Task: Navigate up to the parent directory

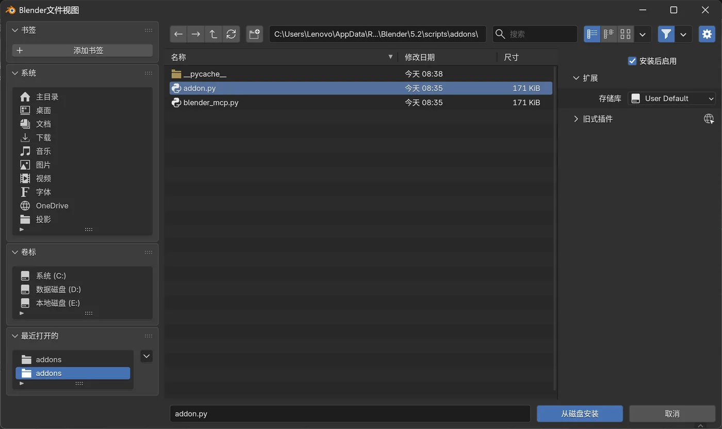Action: (214, 34)
